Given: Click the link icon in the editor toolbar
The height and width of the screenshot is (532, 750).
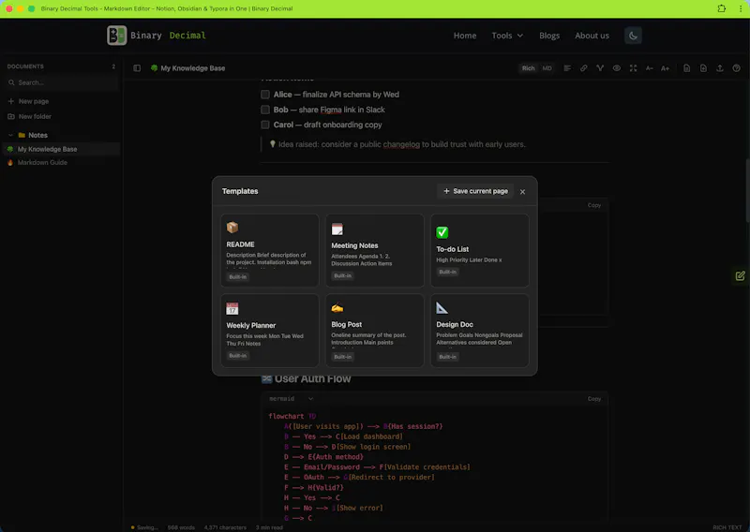Looking at the screenshot, I should (x=583, y=68).
